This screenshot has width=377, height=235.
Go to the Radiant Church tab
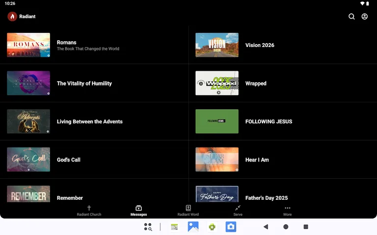[x=89, y=210]
